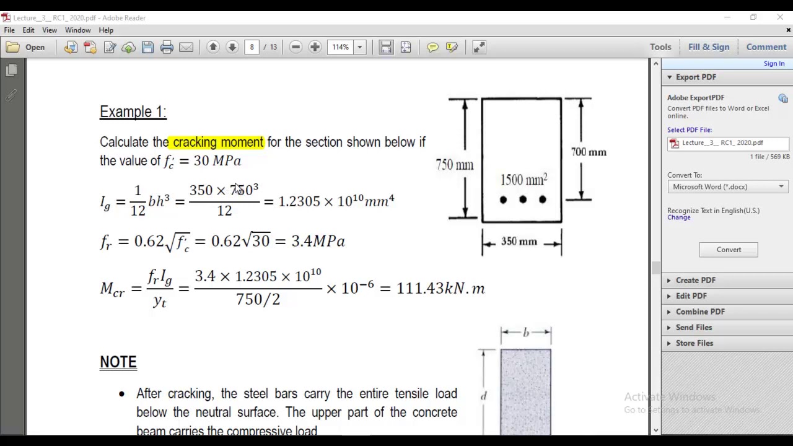This screenshot has height=446, width=793.
Task: Click the email envelope icon
Action: click(x=186, y=47)
